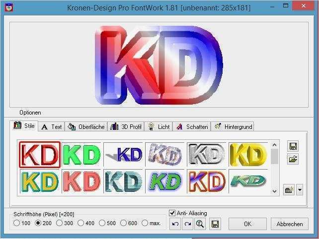Select the teal striped KD style

click(x=124, y=181)
